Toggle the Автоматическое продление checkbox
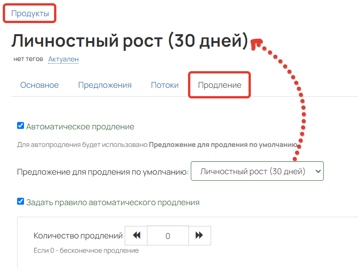 [20, 125]
